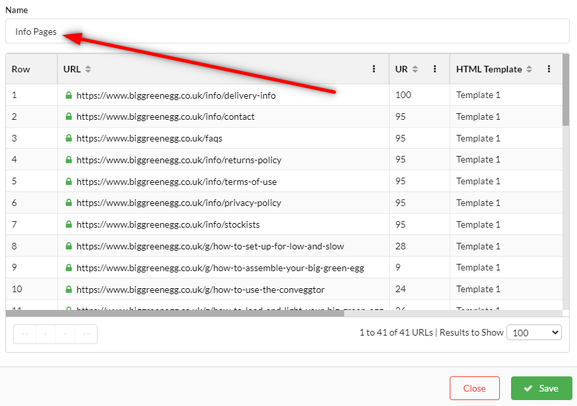Open HTML Template column options menu
Image resolution: width=577 pixels, height=406 pixels.
[549, 69]
